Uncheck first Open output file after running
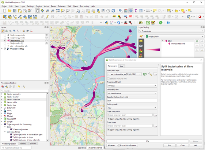The width and height of the screenshot is (205, 150). click(x=108, y=119)
